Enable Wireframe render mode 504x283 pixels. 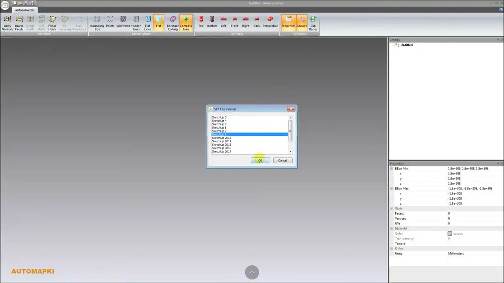click(123, 22)
